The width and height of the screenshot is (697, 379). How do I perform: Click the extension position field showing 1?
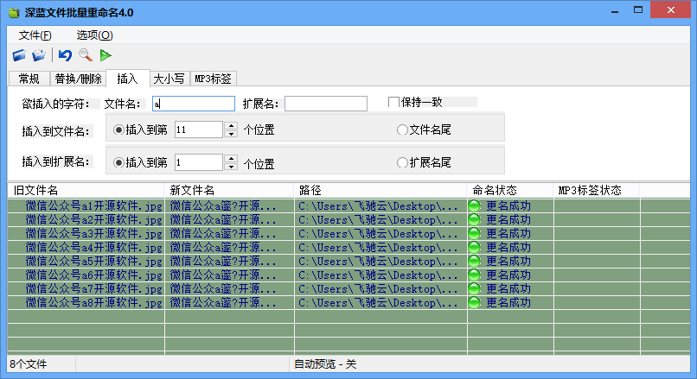(x=199, y=162)
